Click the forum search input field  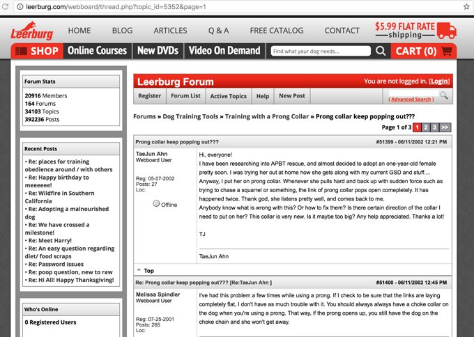413,93
